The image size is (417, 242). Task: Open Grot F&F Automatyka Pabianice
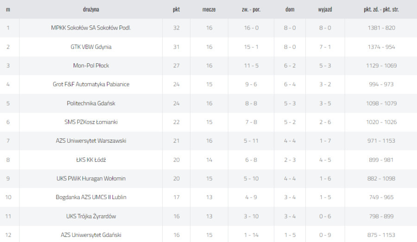pyautogui.click(x=91, y=85)
